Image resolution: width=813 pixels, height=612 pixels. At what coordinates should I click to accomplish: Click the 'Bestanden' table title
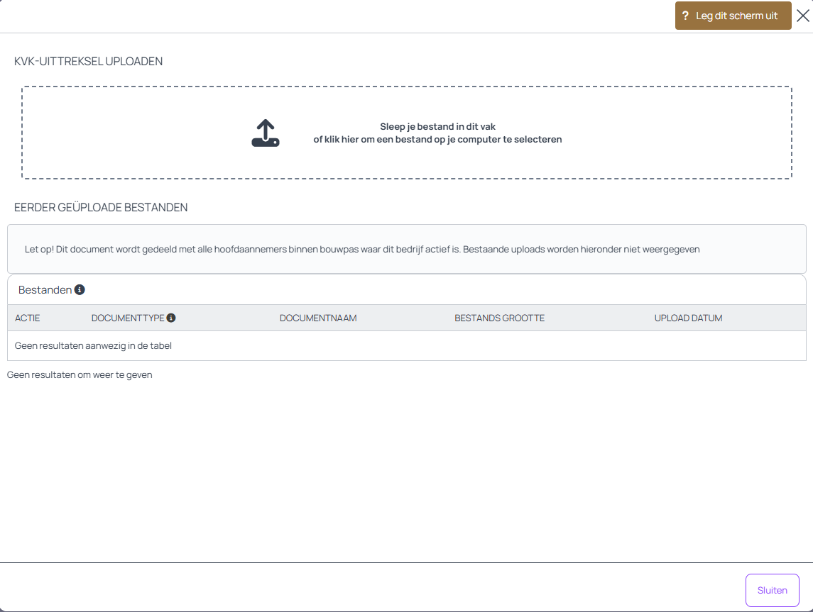point(45,290)
